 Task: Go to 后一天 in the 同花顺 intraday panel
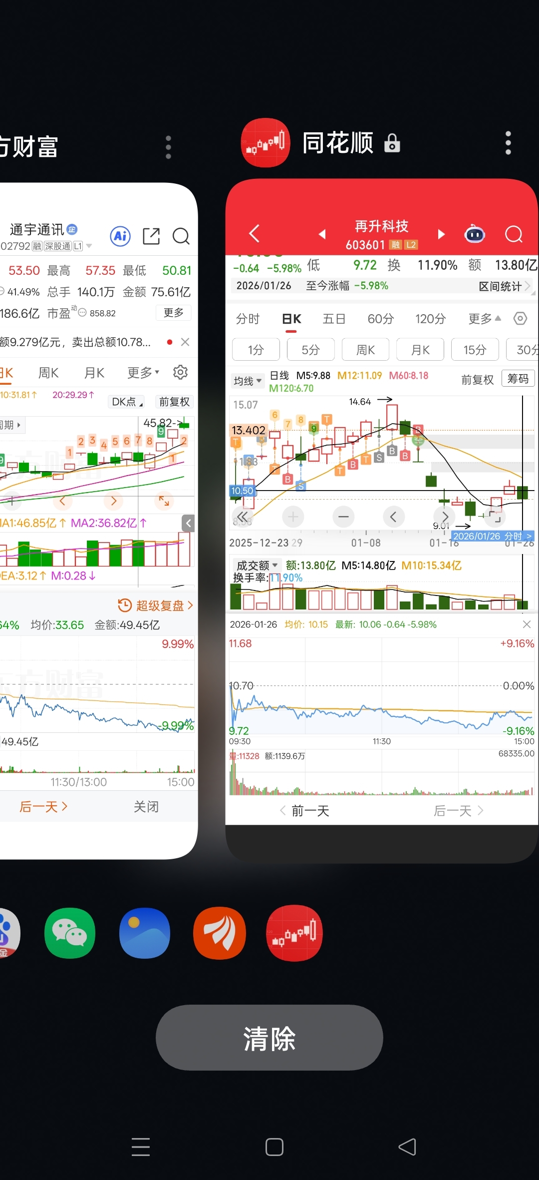458,811
